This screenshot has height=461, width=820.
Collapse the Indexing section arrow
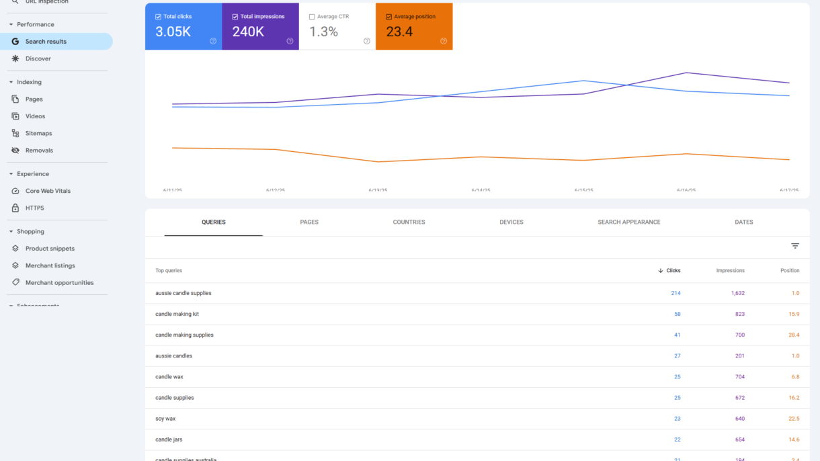(x=11, y=83)
